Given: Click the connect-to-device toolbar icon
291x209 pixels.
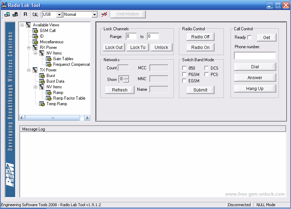Looking at the screenshot, I should point(7,14).
